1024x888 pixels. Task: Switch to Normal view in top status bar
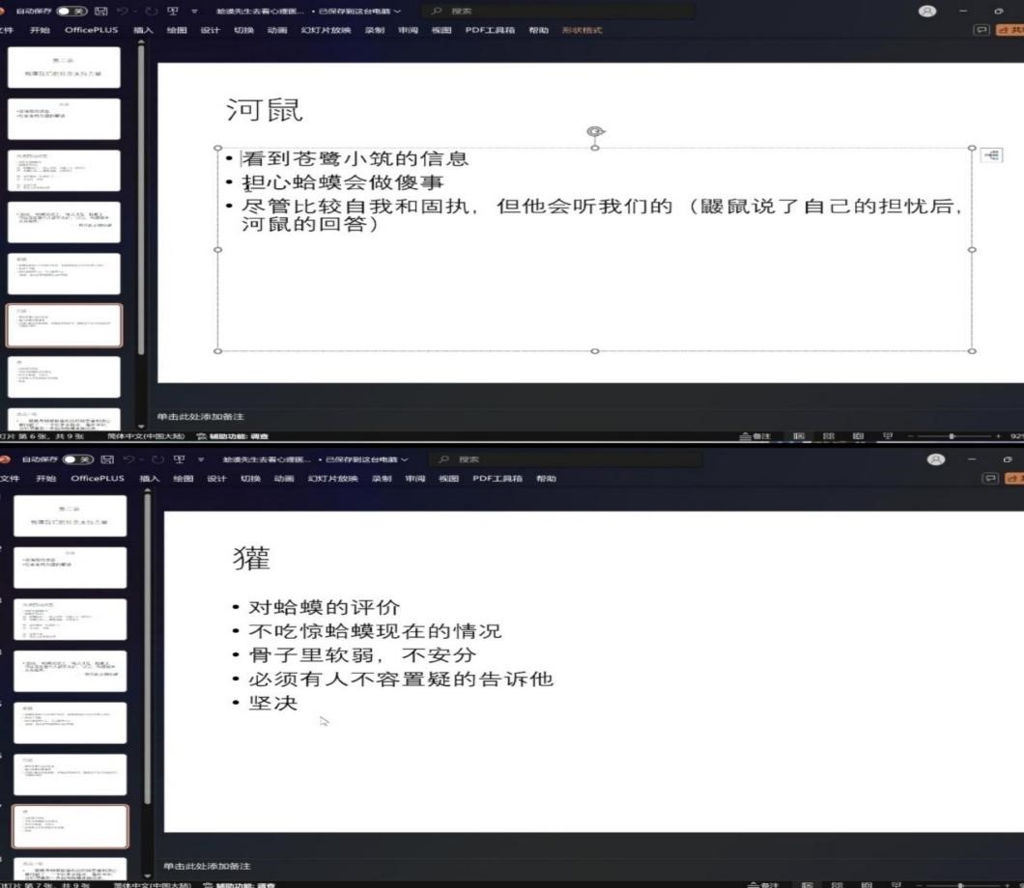799,437
